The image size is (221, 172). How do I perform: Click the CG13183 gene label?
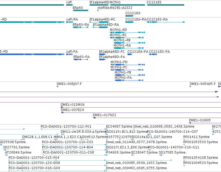pyautogui.click(x=154, y=2)
